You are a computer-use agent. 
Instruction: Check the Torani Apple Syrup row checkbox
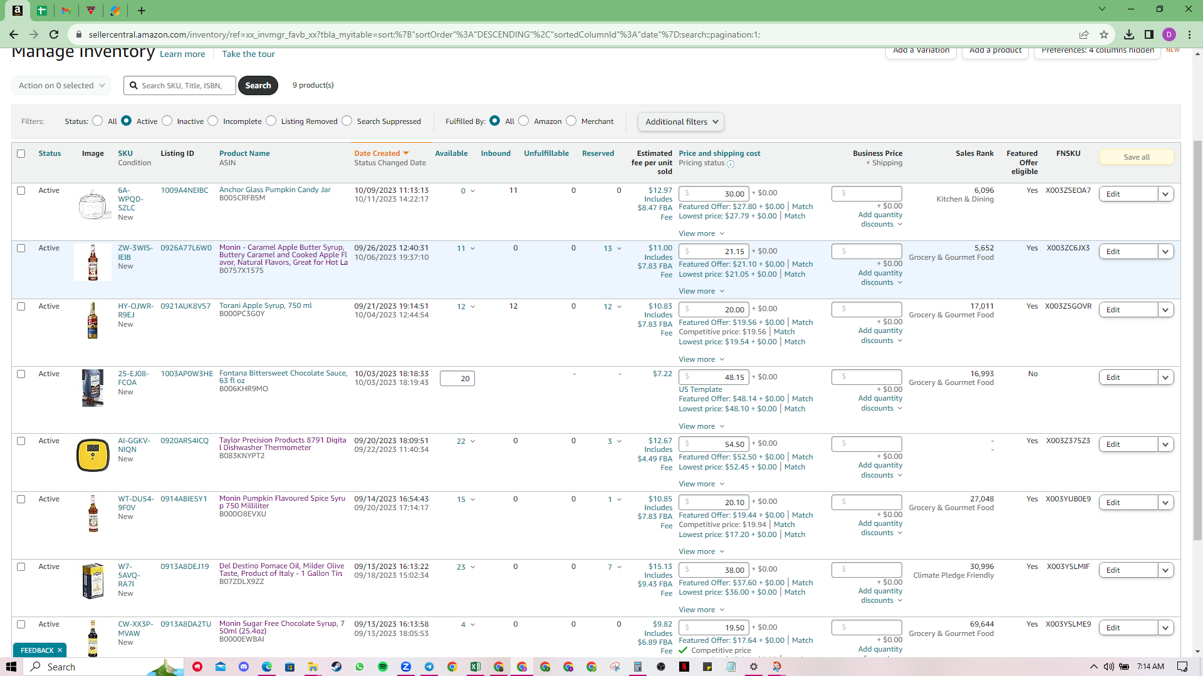click(x=21, y=307)
